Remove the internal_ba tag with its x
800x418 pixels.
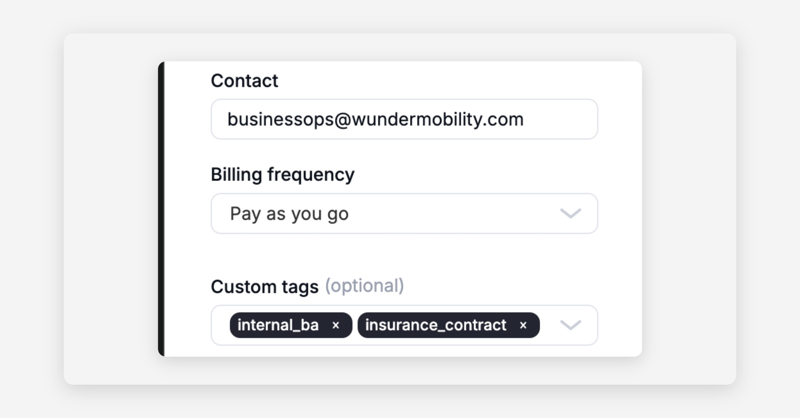click(x=336, y=325)
